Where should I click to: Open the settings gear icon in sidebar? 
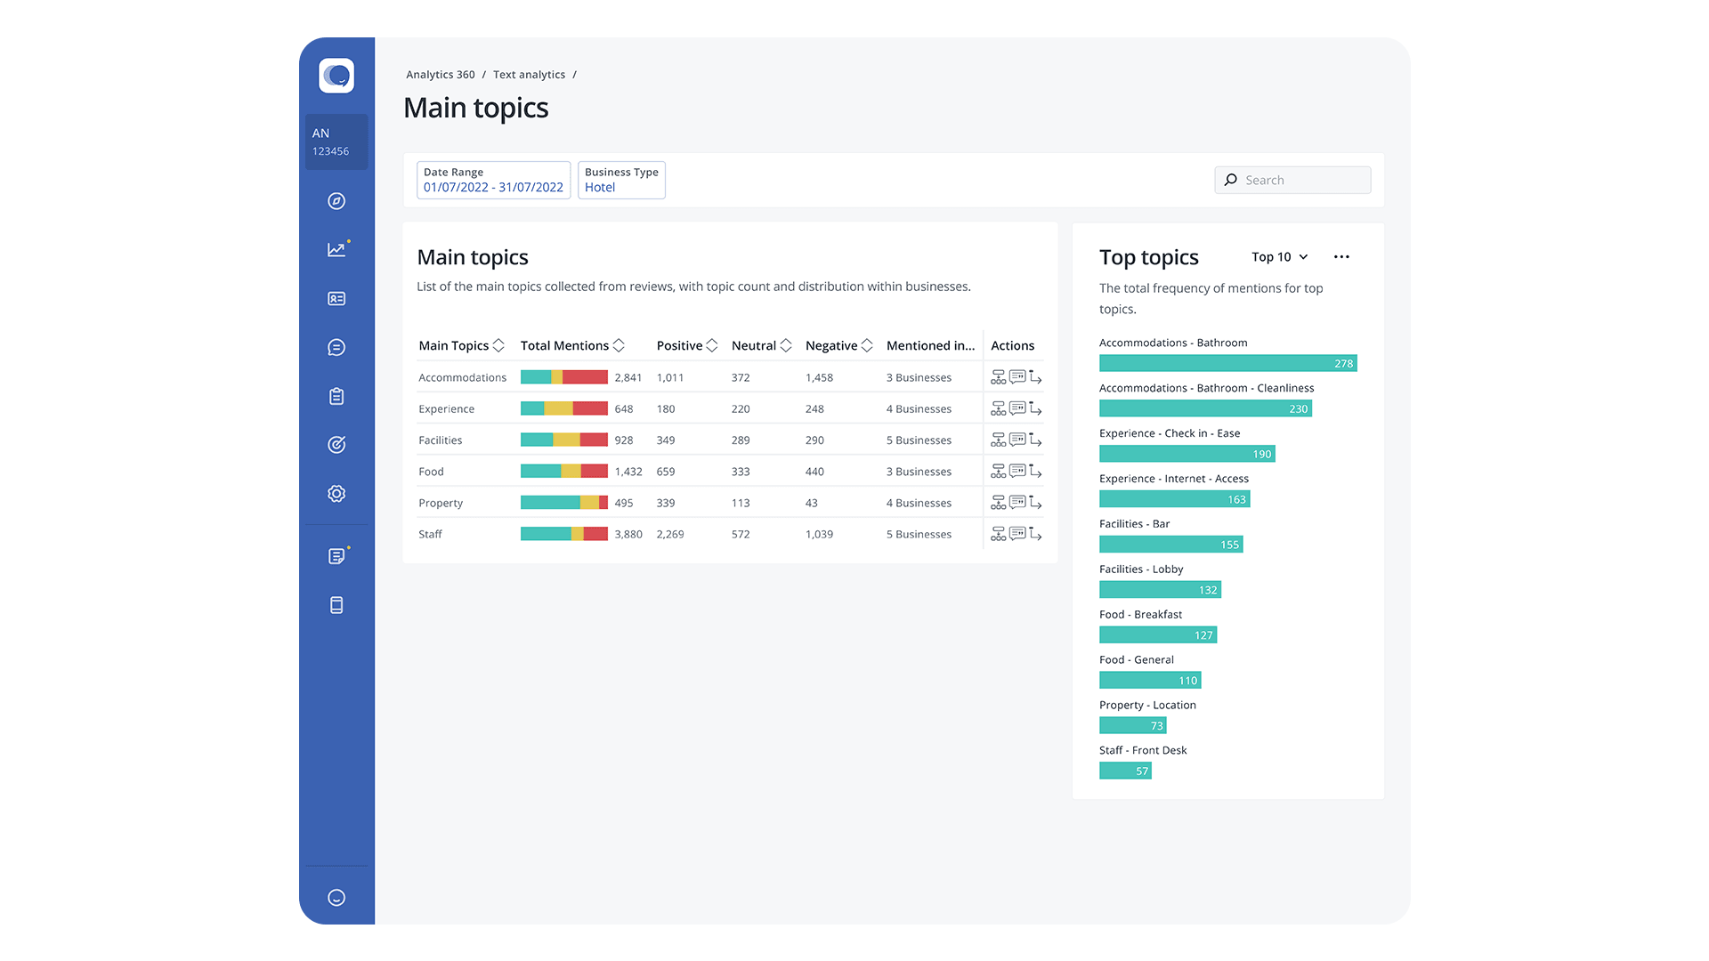(x=336, y=494)
